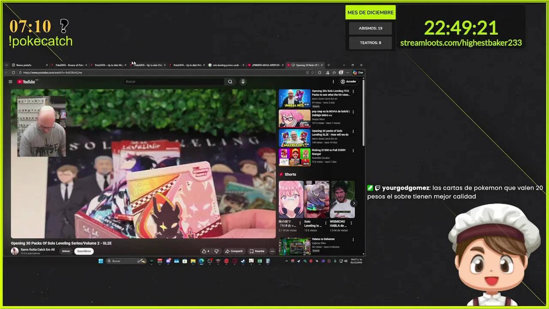Open Microsoft Edge from taskbar
Image resolution: width=549 pixels, height=309 pixels.
click(x=201, y=261)
